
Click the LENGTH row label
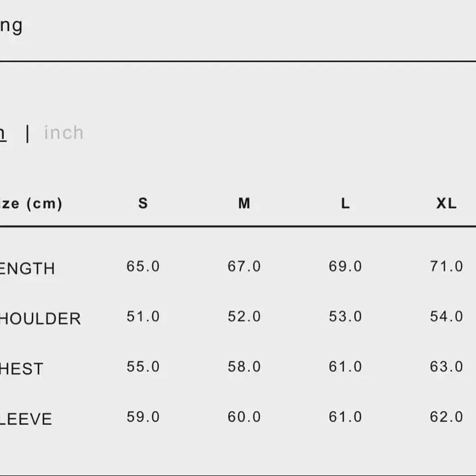click(27, 269)
